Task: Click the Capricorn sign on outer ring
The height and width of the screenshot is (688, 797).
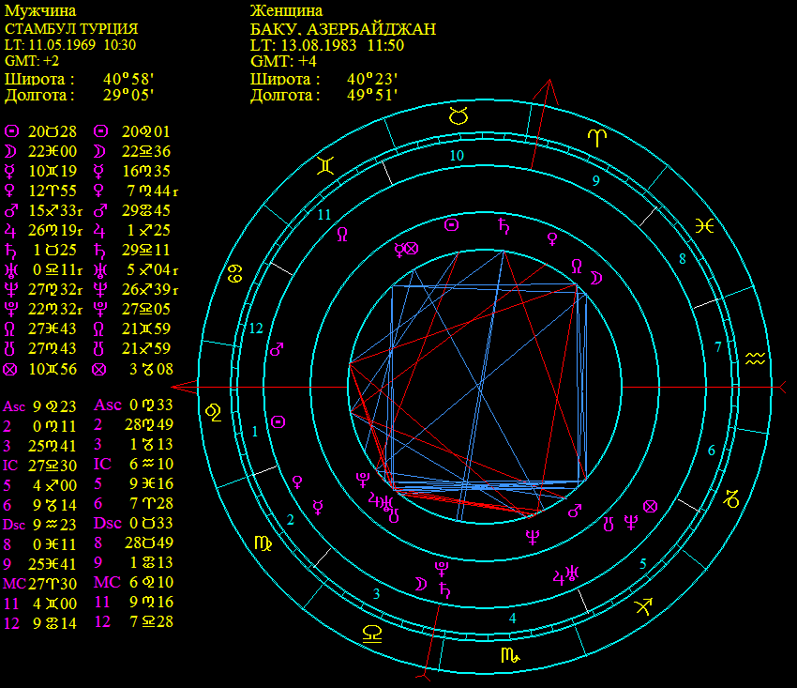Action: [x=731, y=499]
